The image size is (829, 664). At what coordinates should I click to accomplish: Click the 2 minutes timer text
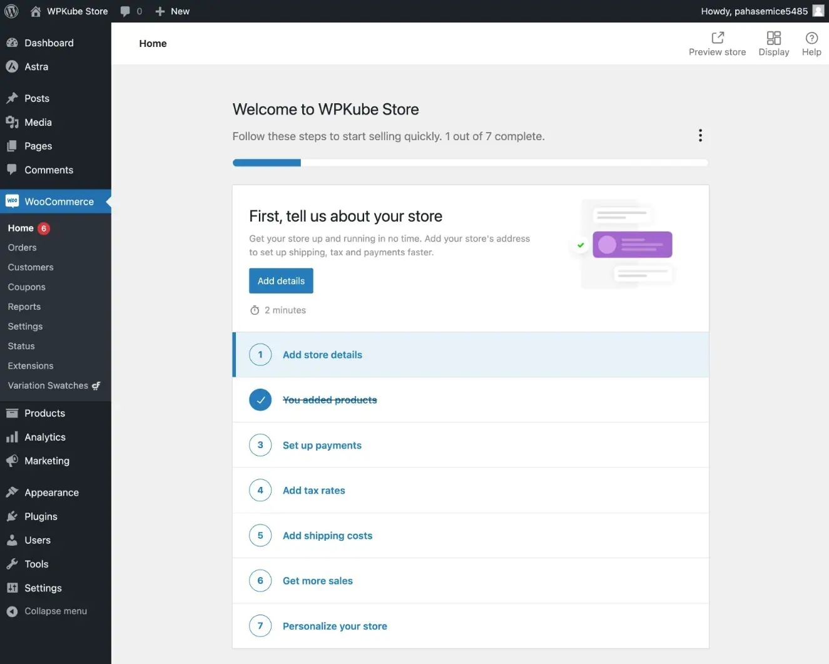coord(285,310)
